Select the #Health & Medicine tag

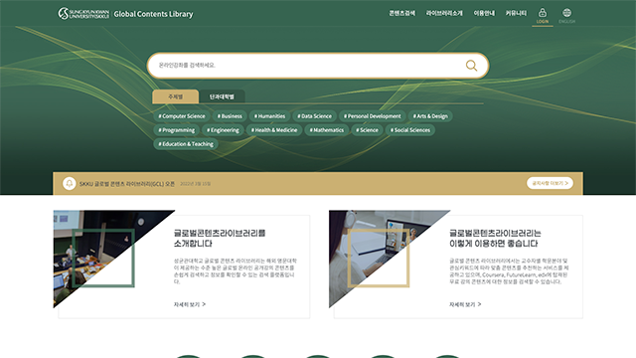[274, 130]
